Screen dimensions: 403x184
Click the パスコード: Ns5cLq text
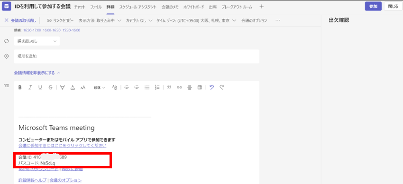click(x=37, y=163)
